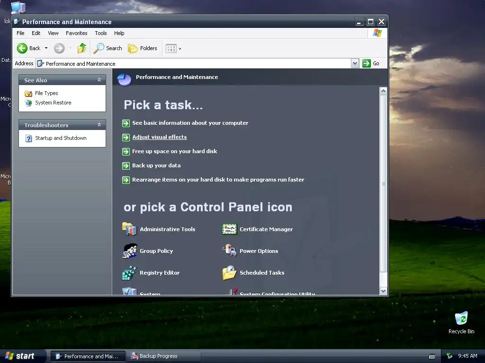Open the Views dropdown arrow
Viewport: 485px width, 363px height.
pyautogui.click(x=180, y=49)
